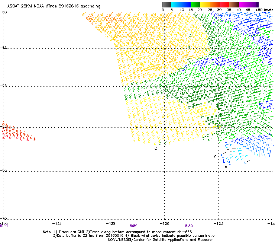Click the '>50 knots' legend label

tap(264, 10)
